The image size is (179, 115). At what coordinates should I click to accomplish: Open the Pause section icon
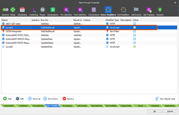(43, 10)
